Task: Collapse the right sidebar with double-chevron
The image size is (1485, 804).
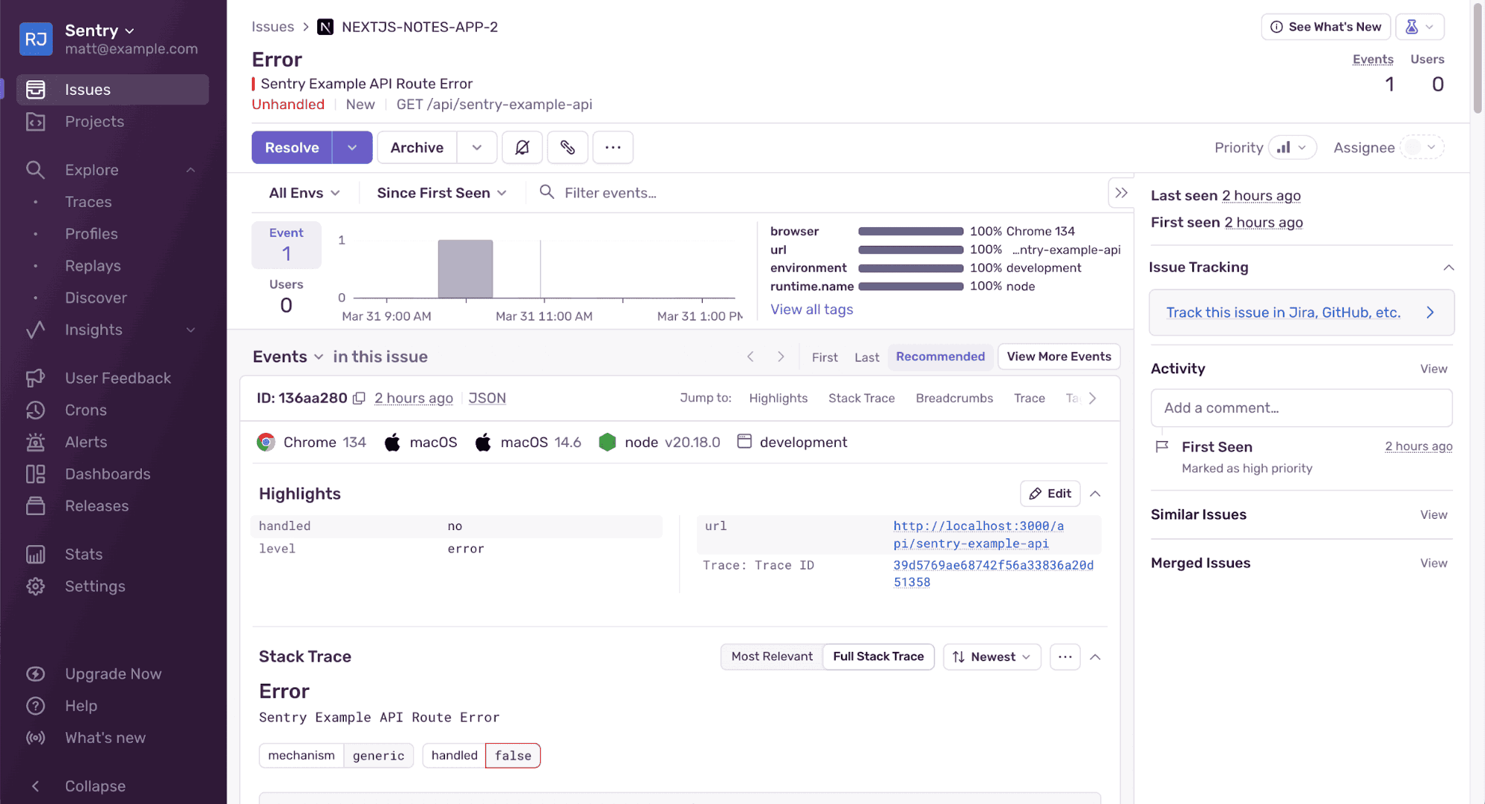Action: [x=1121, y=193]
